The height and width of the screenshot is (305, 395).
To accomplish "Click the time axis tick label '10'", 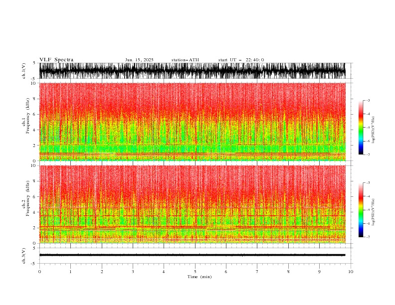I will pyautogui.click(x=351, y=272).
